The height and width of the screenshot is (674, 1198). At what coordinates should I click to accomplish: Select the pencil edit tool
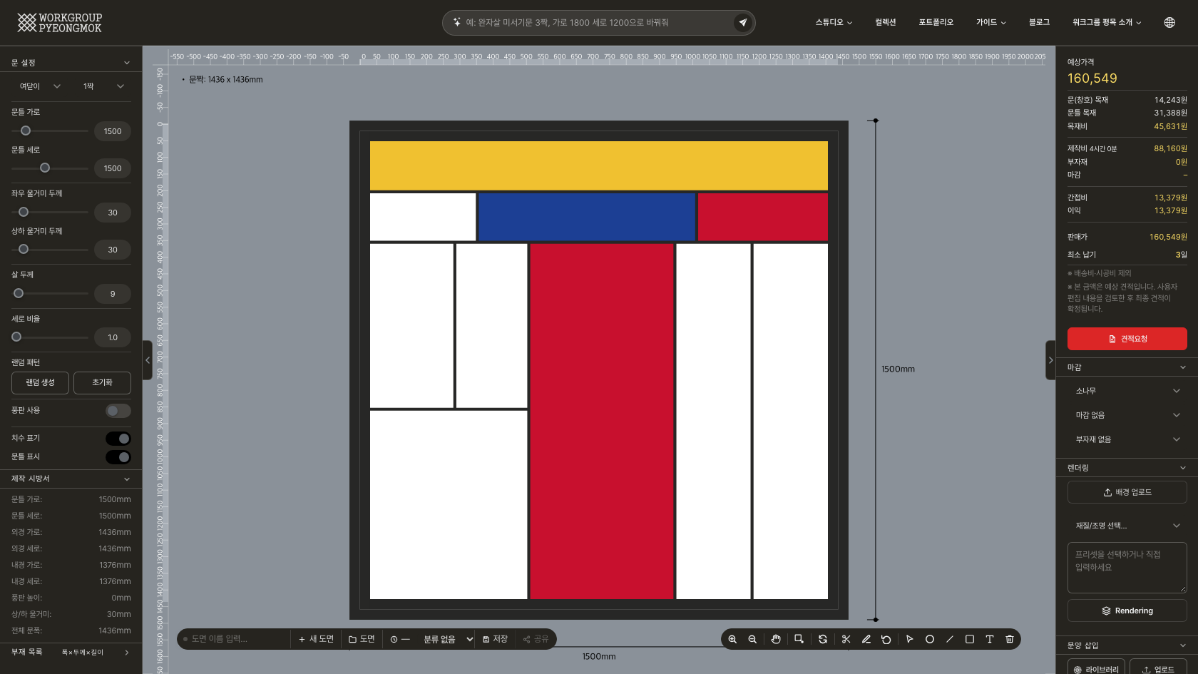click(x=866, y=639)
